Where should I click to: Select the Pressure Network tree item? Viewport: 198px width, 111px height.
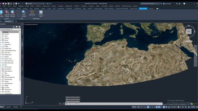click(x=9, y=77)
